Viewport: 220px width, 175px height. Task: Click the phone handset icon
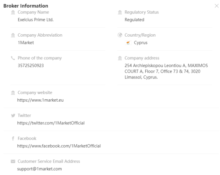(x=13, y=58)
